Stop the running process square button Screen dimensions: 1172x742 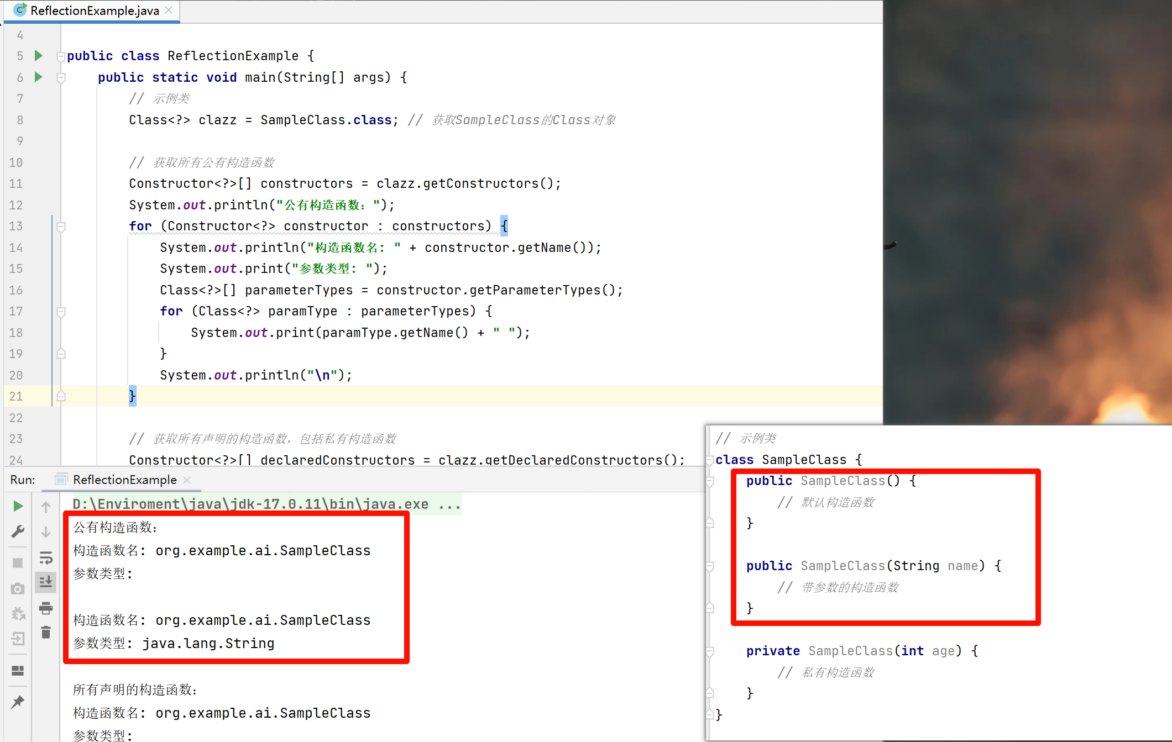(18, 562)
